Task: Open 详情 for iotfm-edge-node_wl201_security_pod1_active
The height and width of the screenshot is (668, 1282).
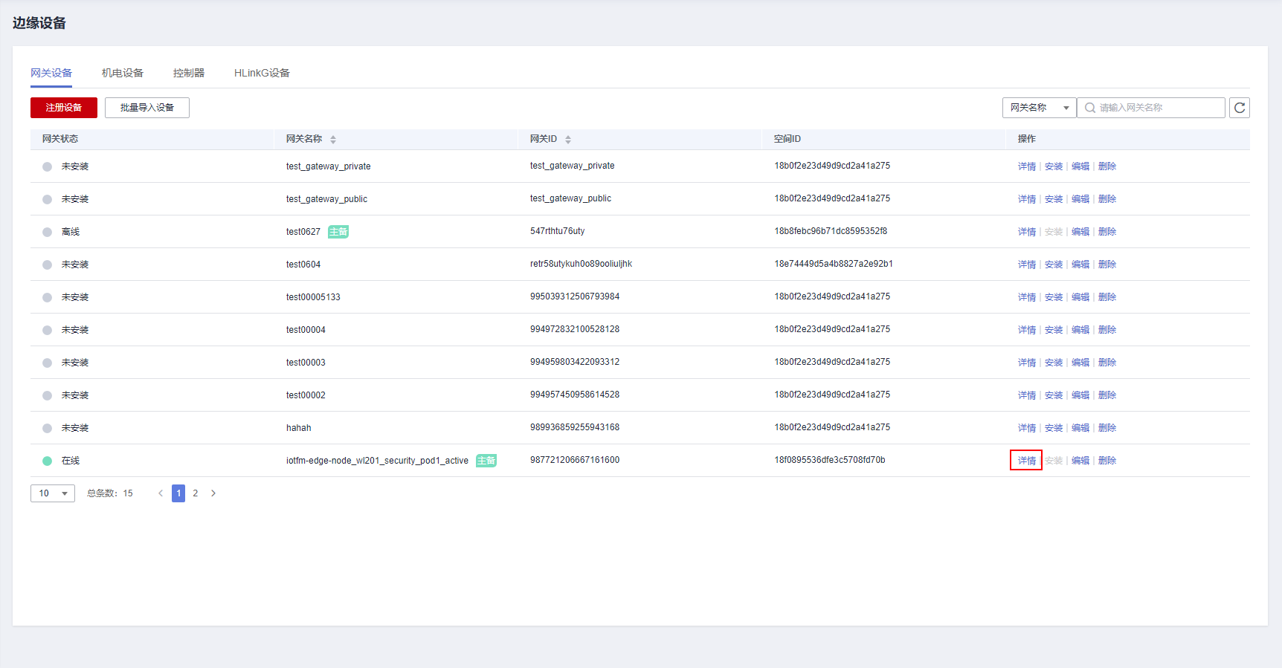Action: [1027, 461]
